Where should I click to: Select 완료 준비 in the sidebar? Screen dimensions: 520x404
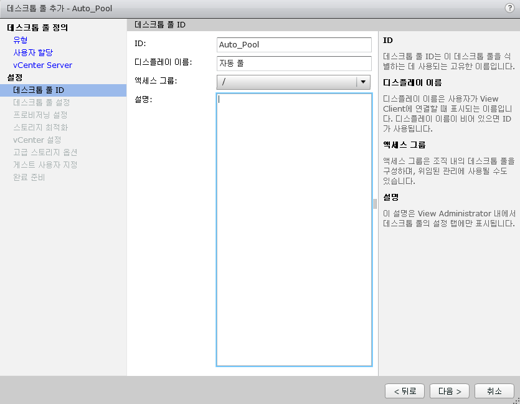click(29, 177)
